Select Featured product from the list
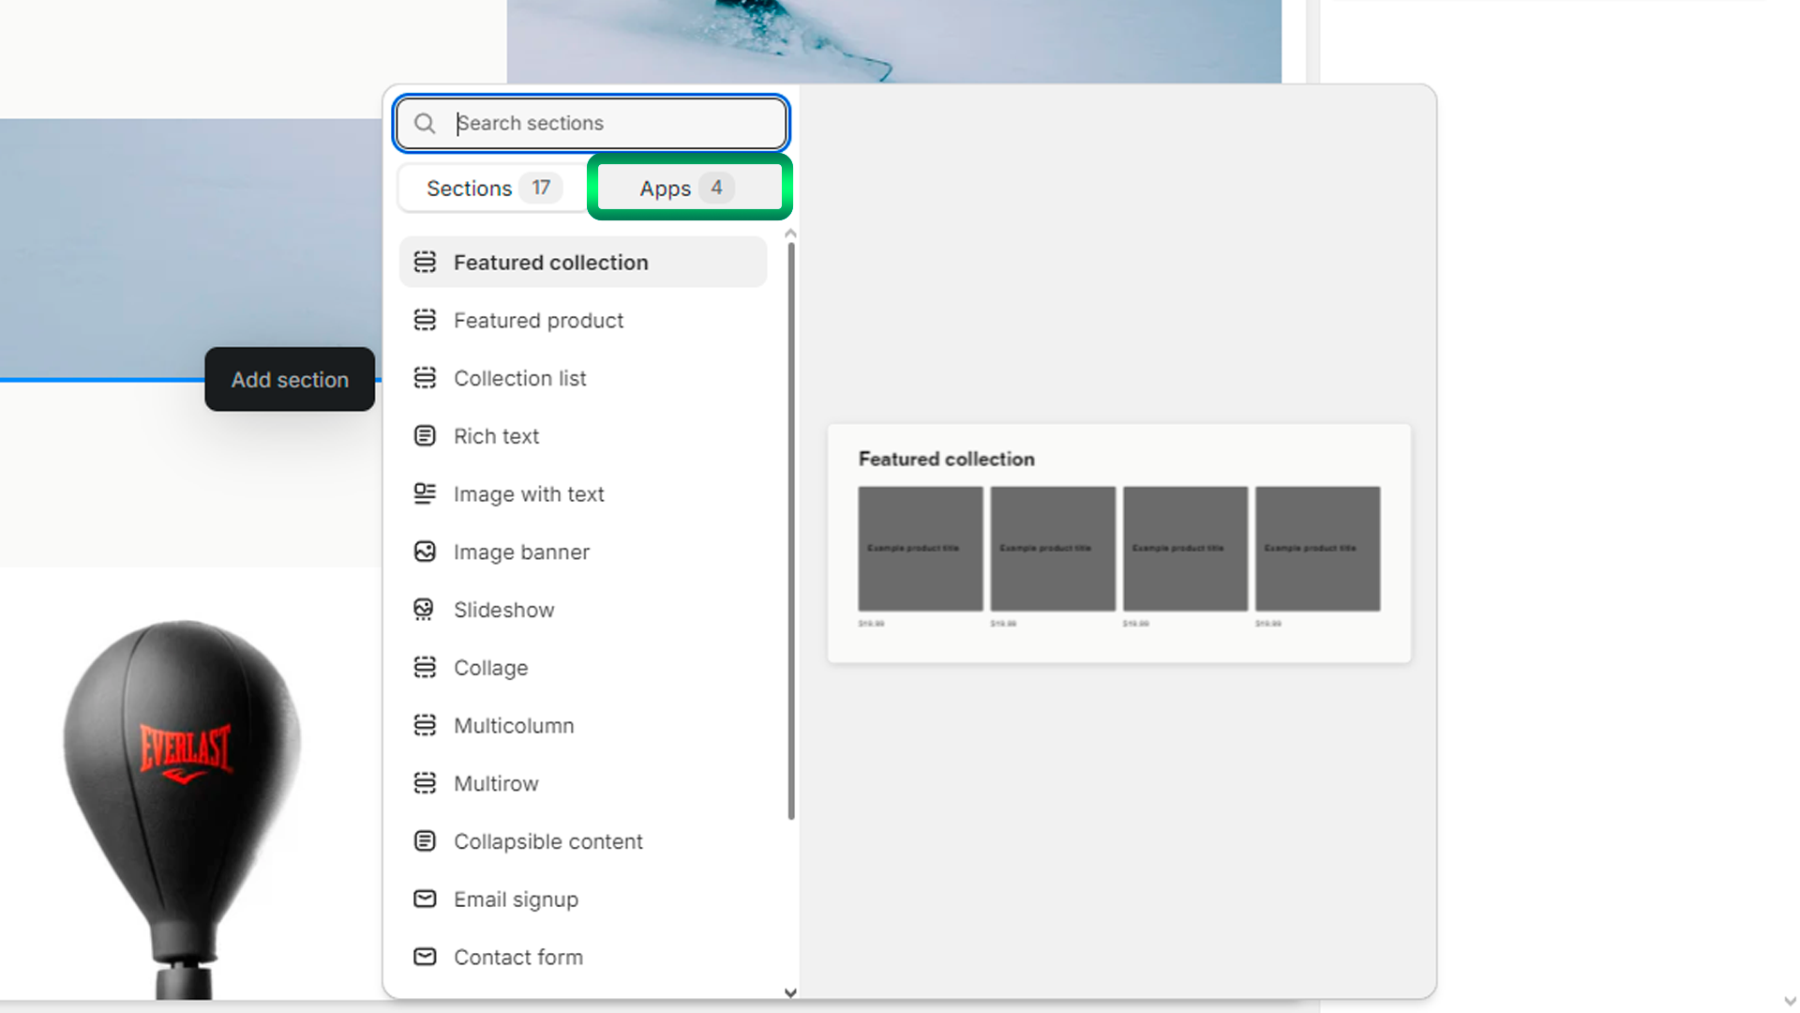 pos(538,321)
